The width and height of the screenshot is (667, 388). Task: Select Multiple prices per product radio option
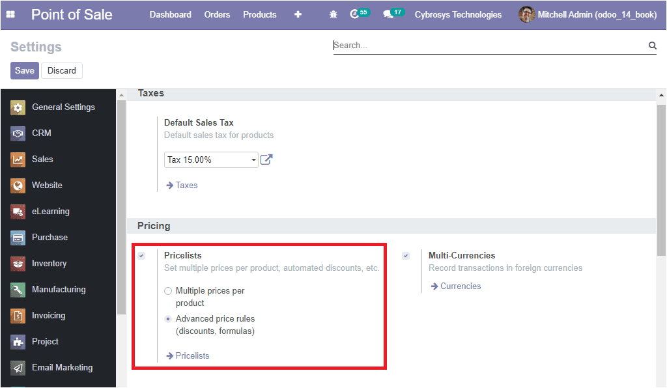coord(168,291)
